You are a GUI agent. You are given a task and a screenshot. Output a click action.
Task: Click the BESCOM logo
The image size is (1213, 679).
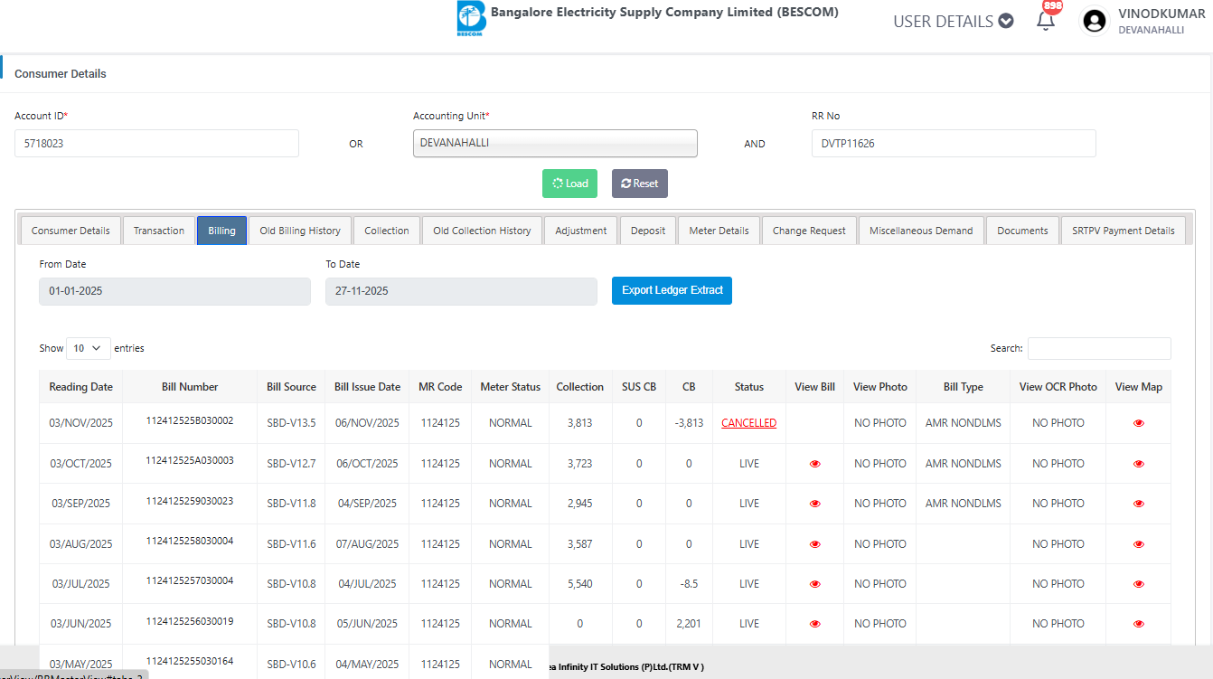(471, 19)
